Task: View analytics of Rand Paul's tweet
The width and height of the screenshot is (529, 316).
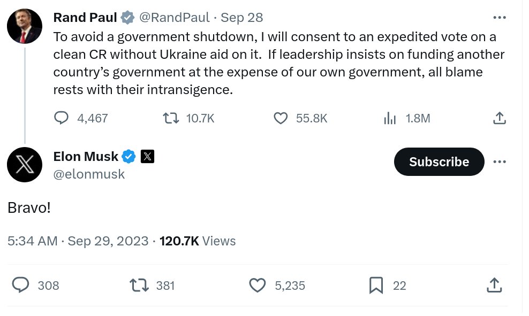Action: click(x=390, y=118)
